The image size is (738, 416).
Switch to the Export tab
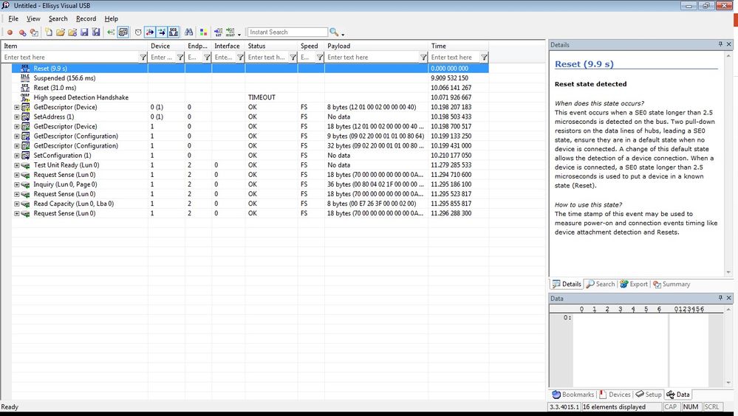pos(634,285)
